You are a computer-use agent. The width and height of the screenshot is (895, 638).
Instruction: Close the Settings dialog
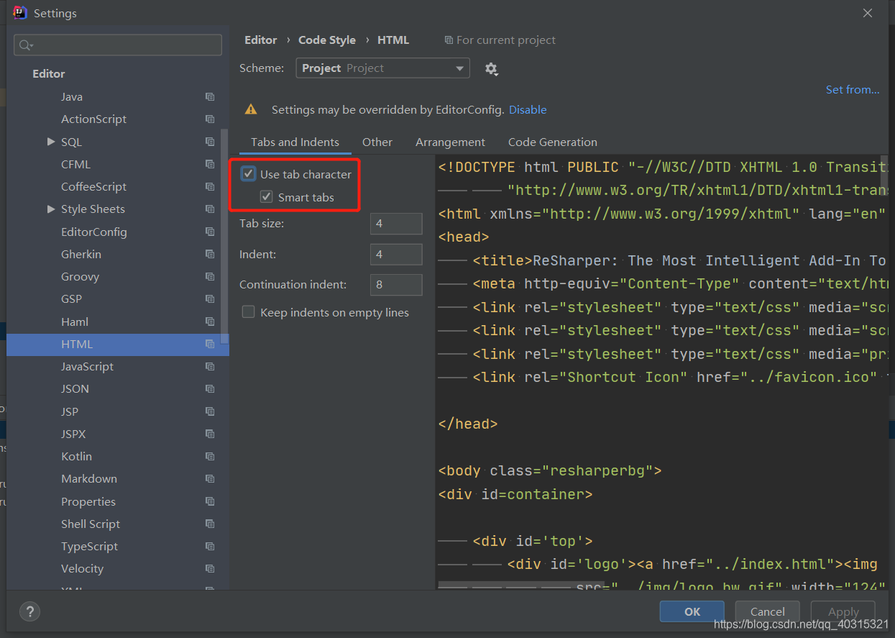868,13
